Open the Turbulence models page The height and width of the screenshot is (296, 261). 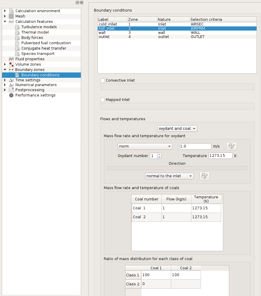(39, 27)
